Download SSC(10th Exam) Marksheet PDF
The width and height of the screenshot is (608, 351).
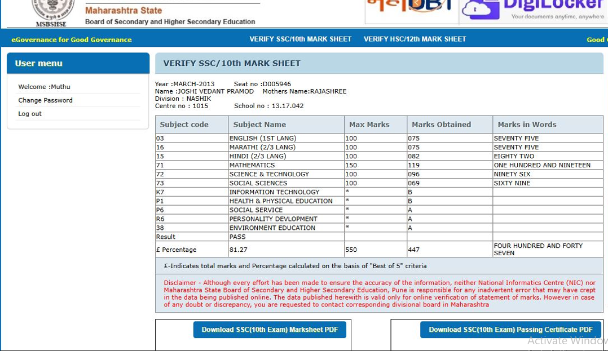[x=270, y=330]
